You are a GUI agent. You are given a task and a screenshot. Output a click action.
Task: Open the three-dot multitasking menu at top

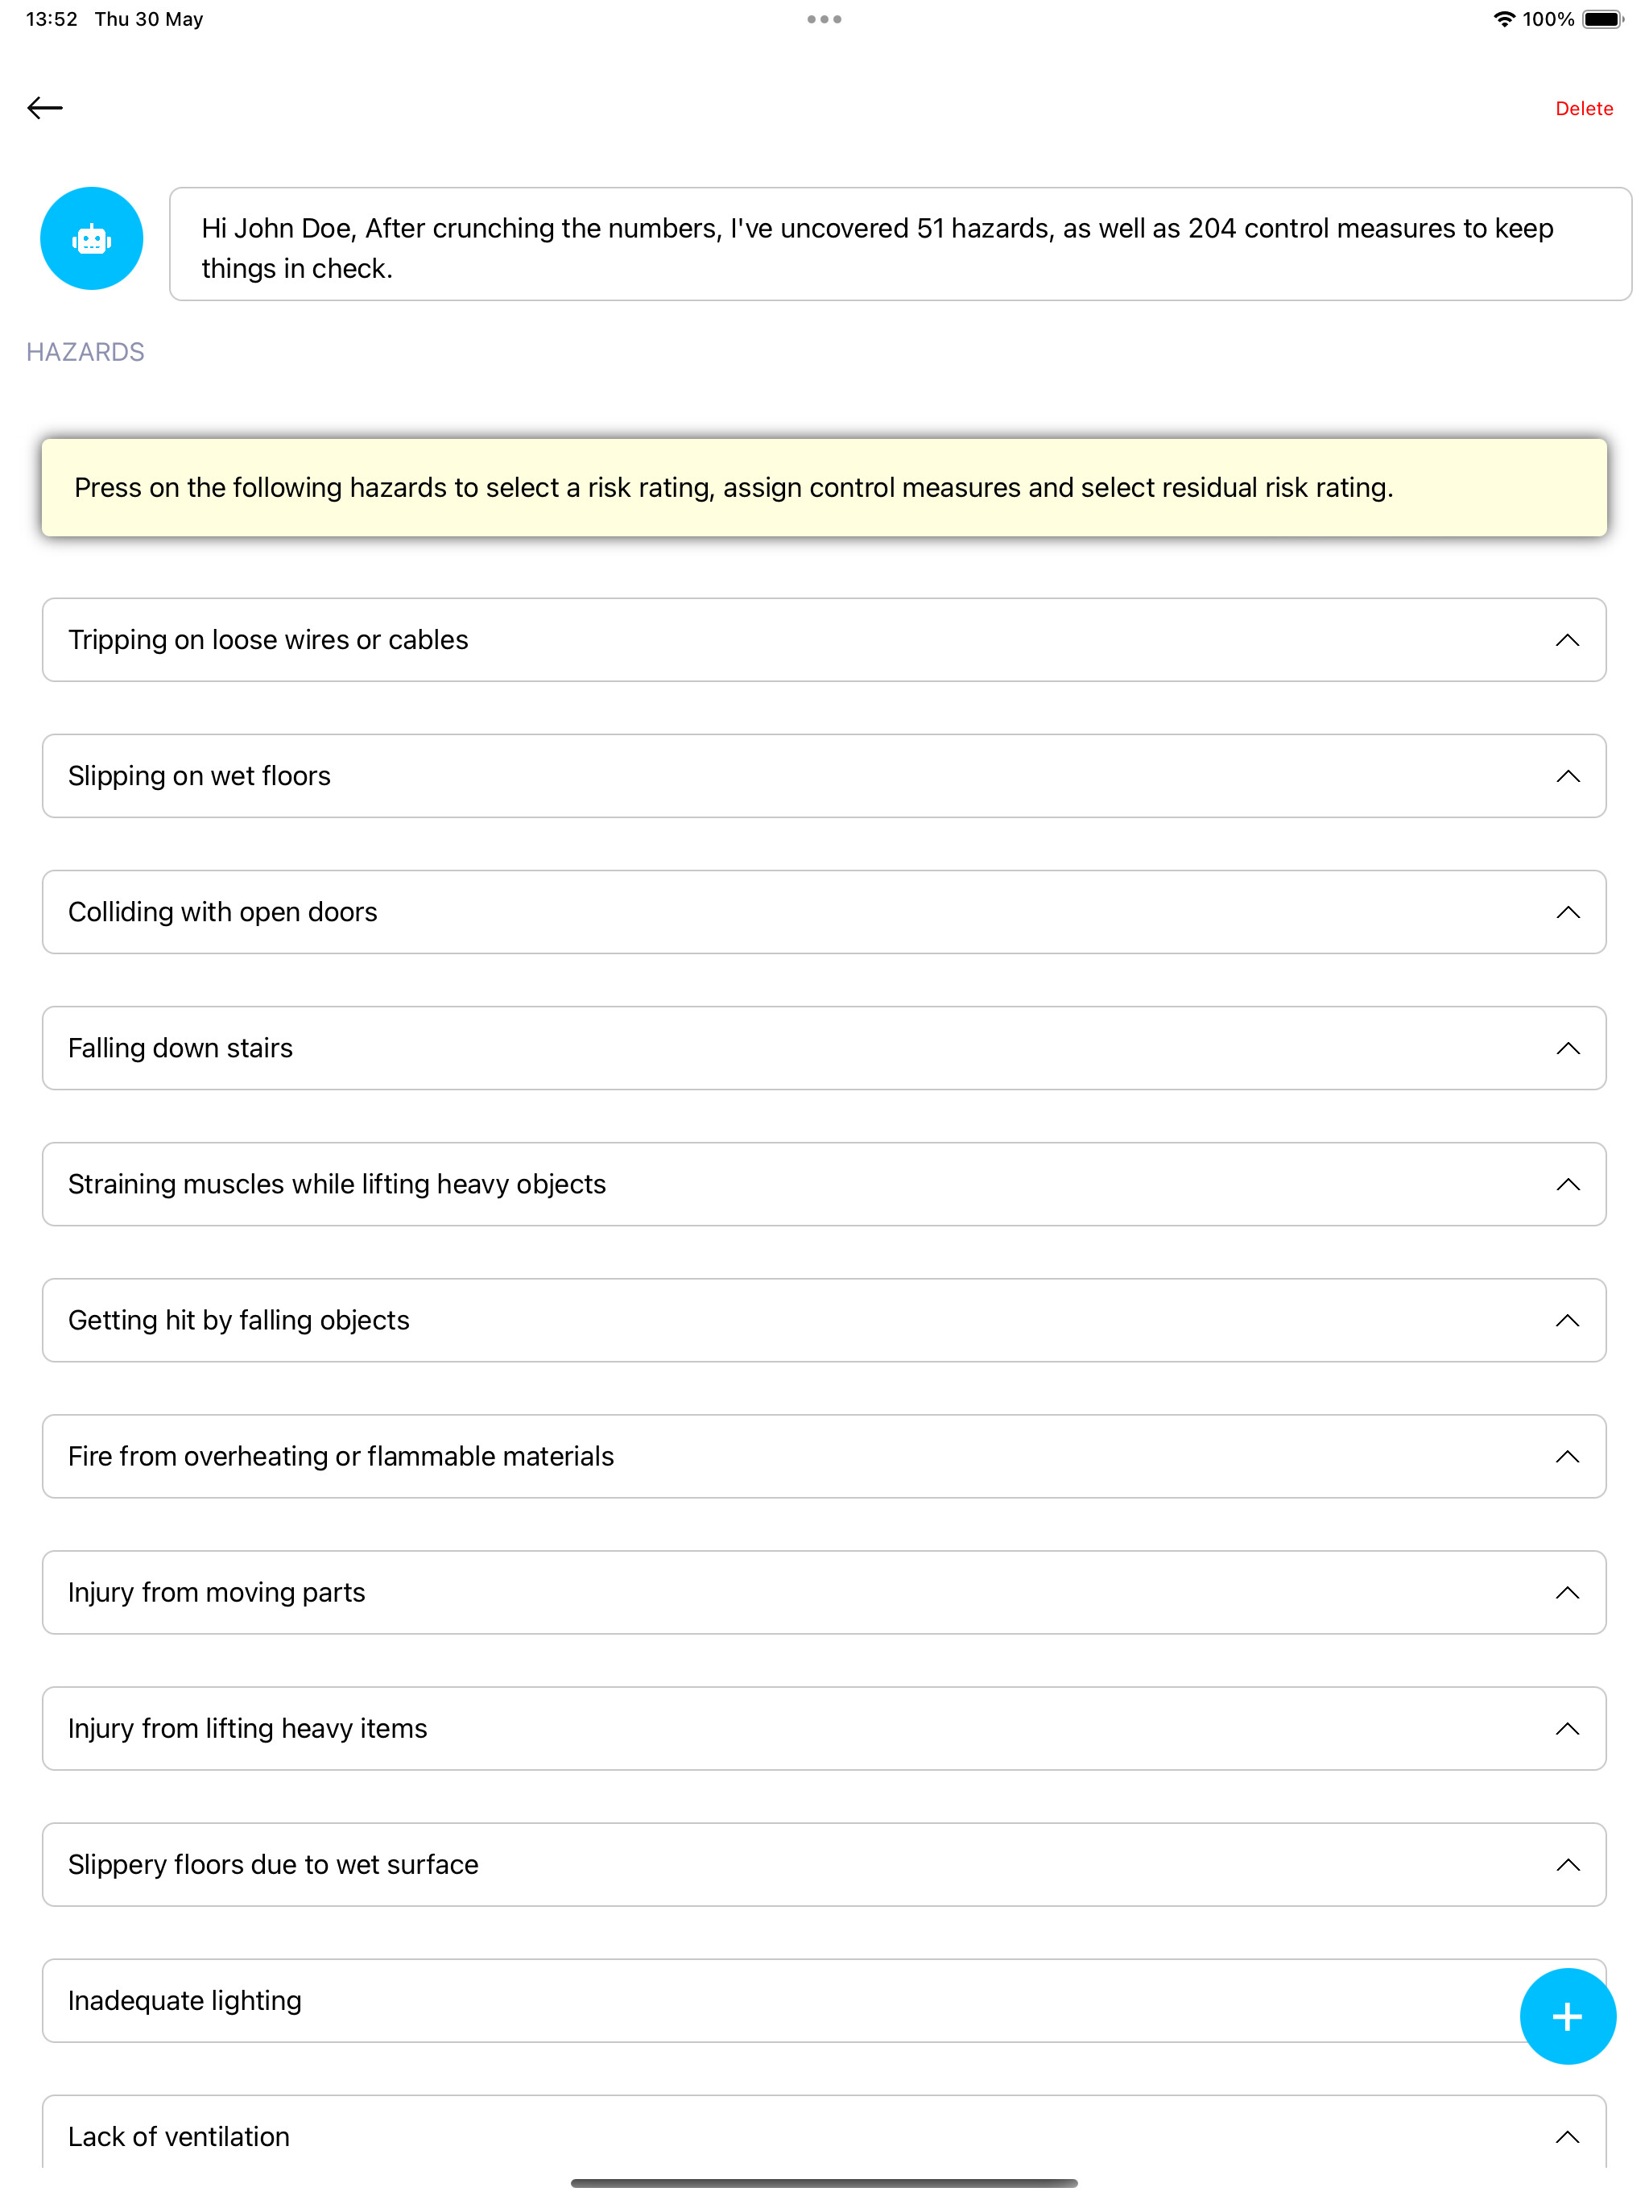click(x=824, y=19)
